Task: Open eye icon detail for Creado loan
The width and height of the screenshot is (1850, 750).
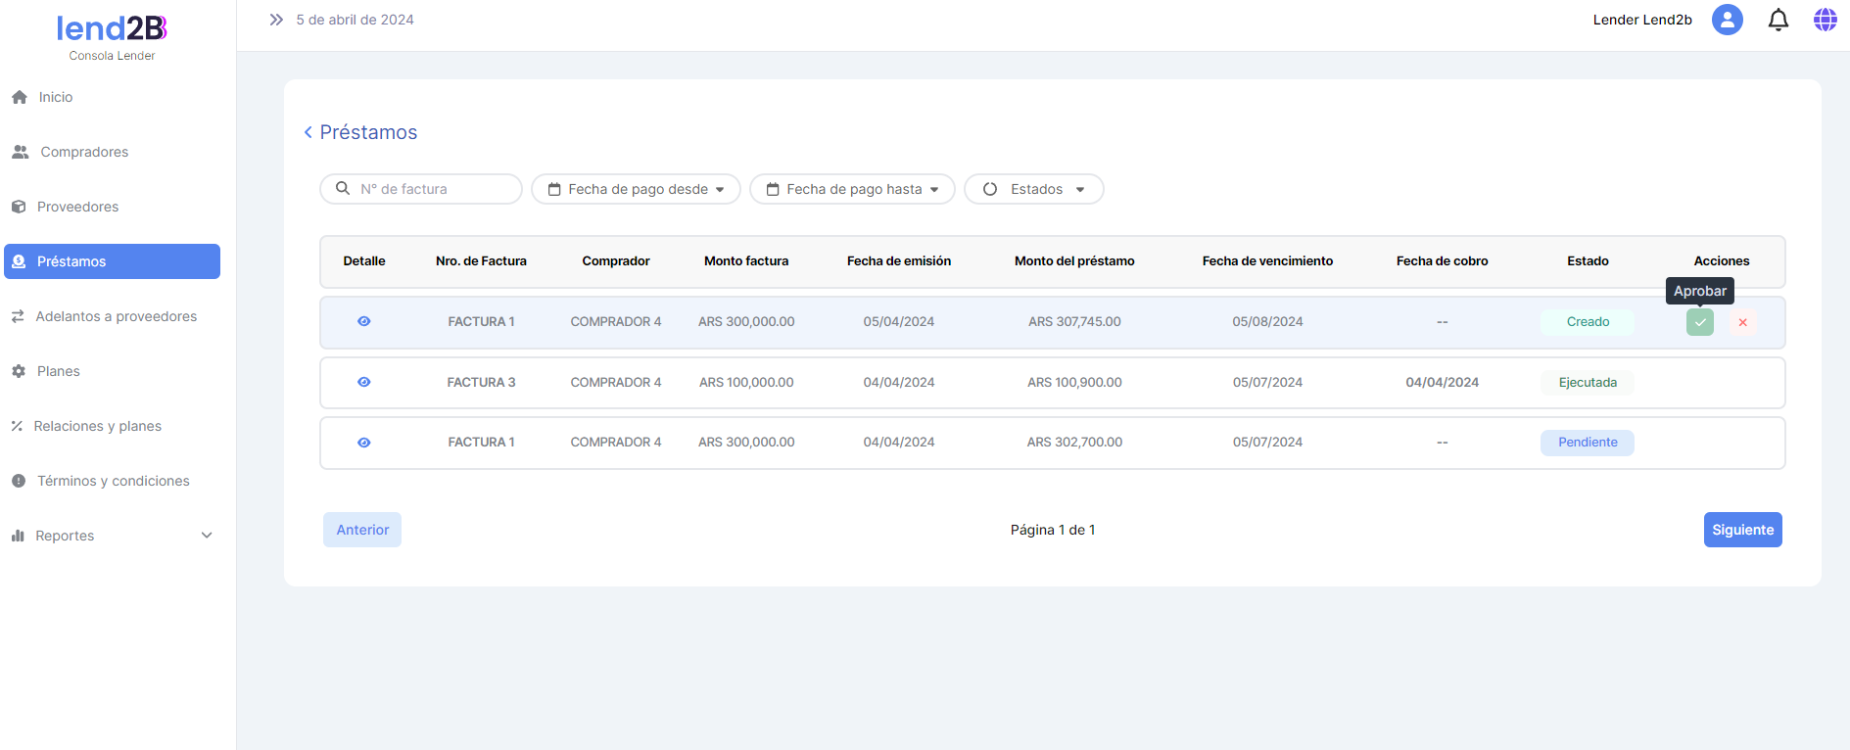Action: [x=364, y=321]
